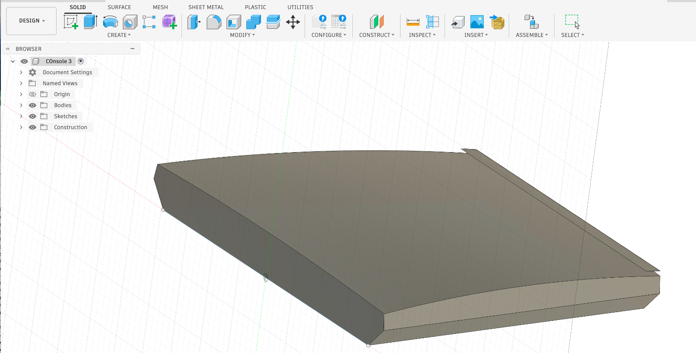Hide the Bodies folder using eye icon
This screenshot has height=353, width=696.
33,105
